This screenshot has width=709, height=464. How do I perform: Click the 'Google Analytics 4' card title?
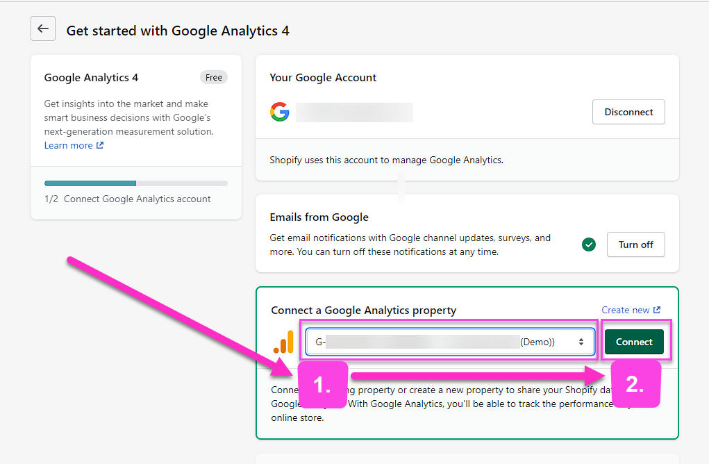tap(91, 78)
